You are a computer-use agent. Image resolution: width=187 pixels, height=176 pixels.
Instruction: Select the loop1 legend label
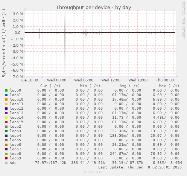pos(15,95)
